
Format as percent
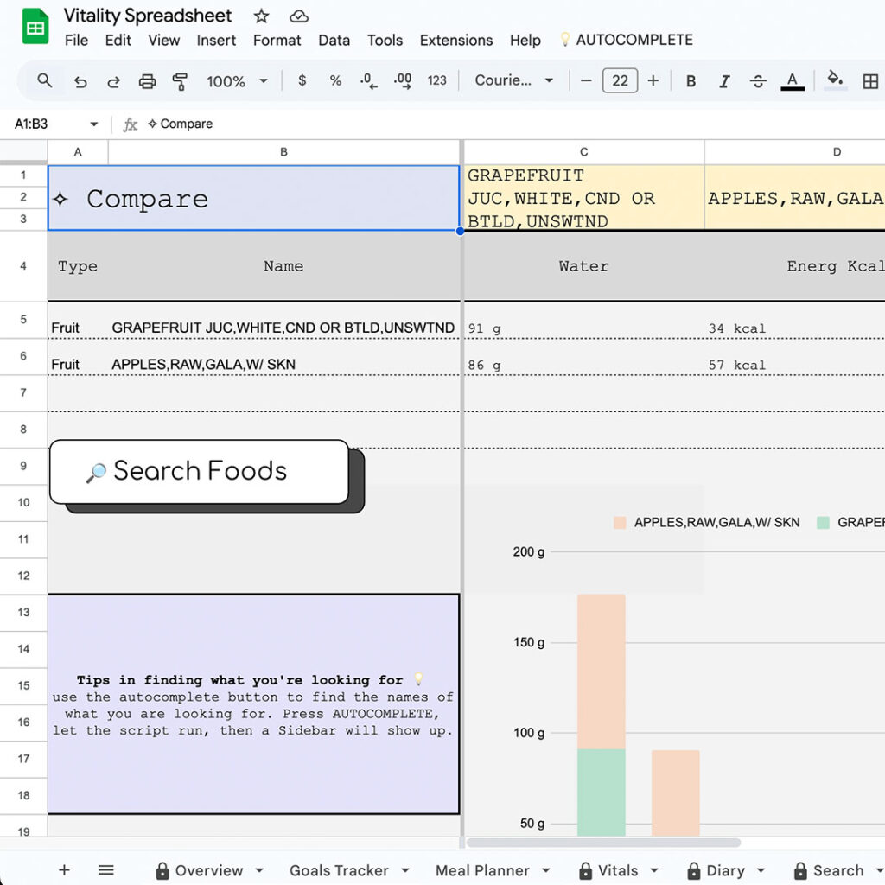[x=335, y=80]
